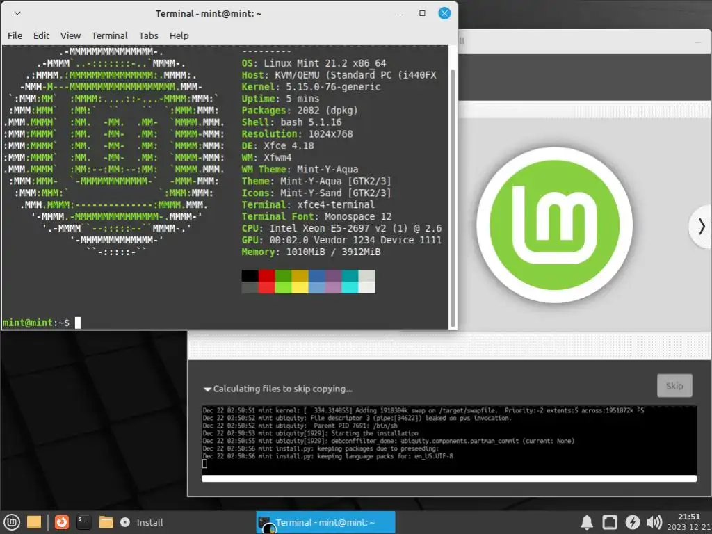Screen dimensions: 712x534
Task: Advance installer slideshow with next arrow
Action: [x=702, y=226]
